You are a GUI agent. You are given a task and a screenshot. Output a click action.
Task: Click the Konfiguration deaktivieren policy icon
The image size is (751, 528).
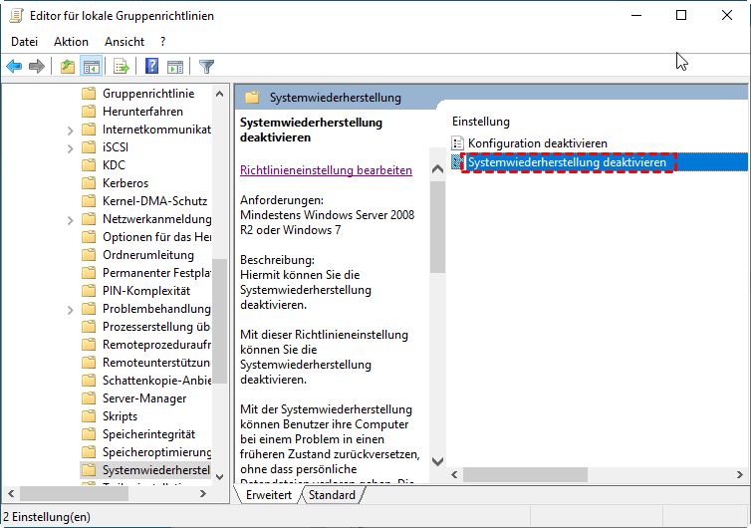click(457, 142)
